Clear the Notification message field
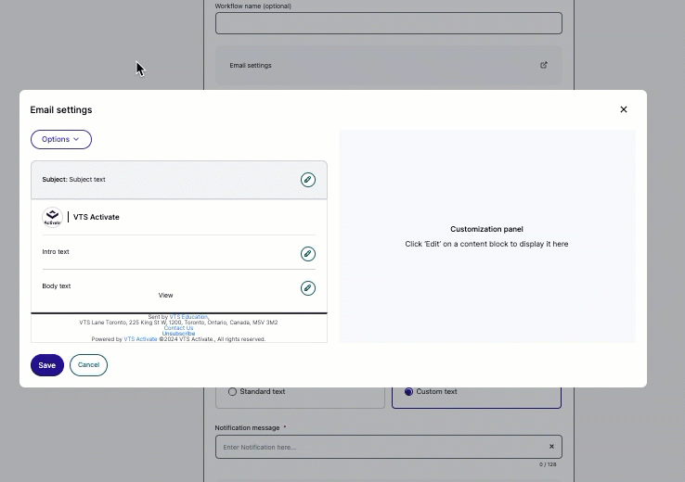The width and height of the screenshot is (685, 482). (551, 446)
